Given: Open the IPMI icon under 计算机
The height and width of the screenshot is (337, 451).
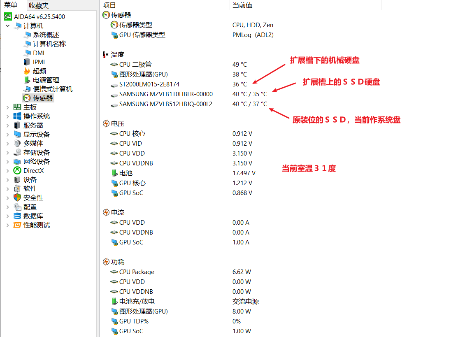Looking at the screenshot, I should click(27, 62).
